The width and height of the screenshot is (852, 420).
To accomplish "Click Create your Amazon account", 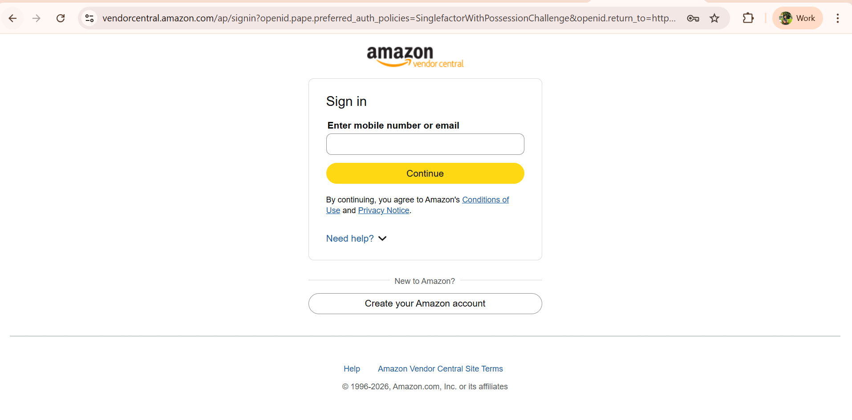I will [425, 303].
